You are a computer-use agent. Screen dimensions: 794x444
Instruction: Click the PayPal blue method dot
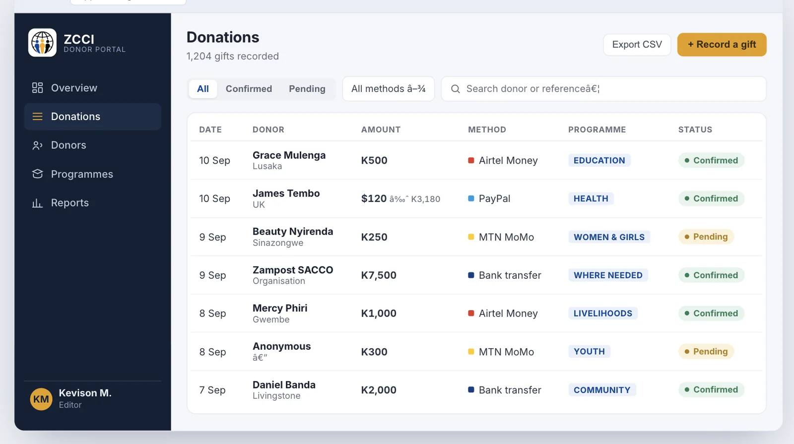[471, 198]
